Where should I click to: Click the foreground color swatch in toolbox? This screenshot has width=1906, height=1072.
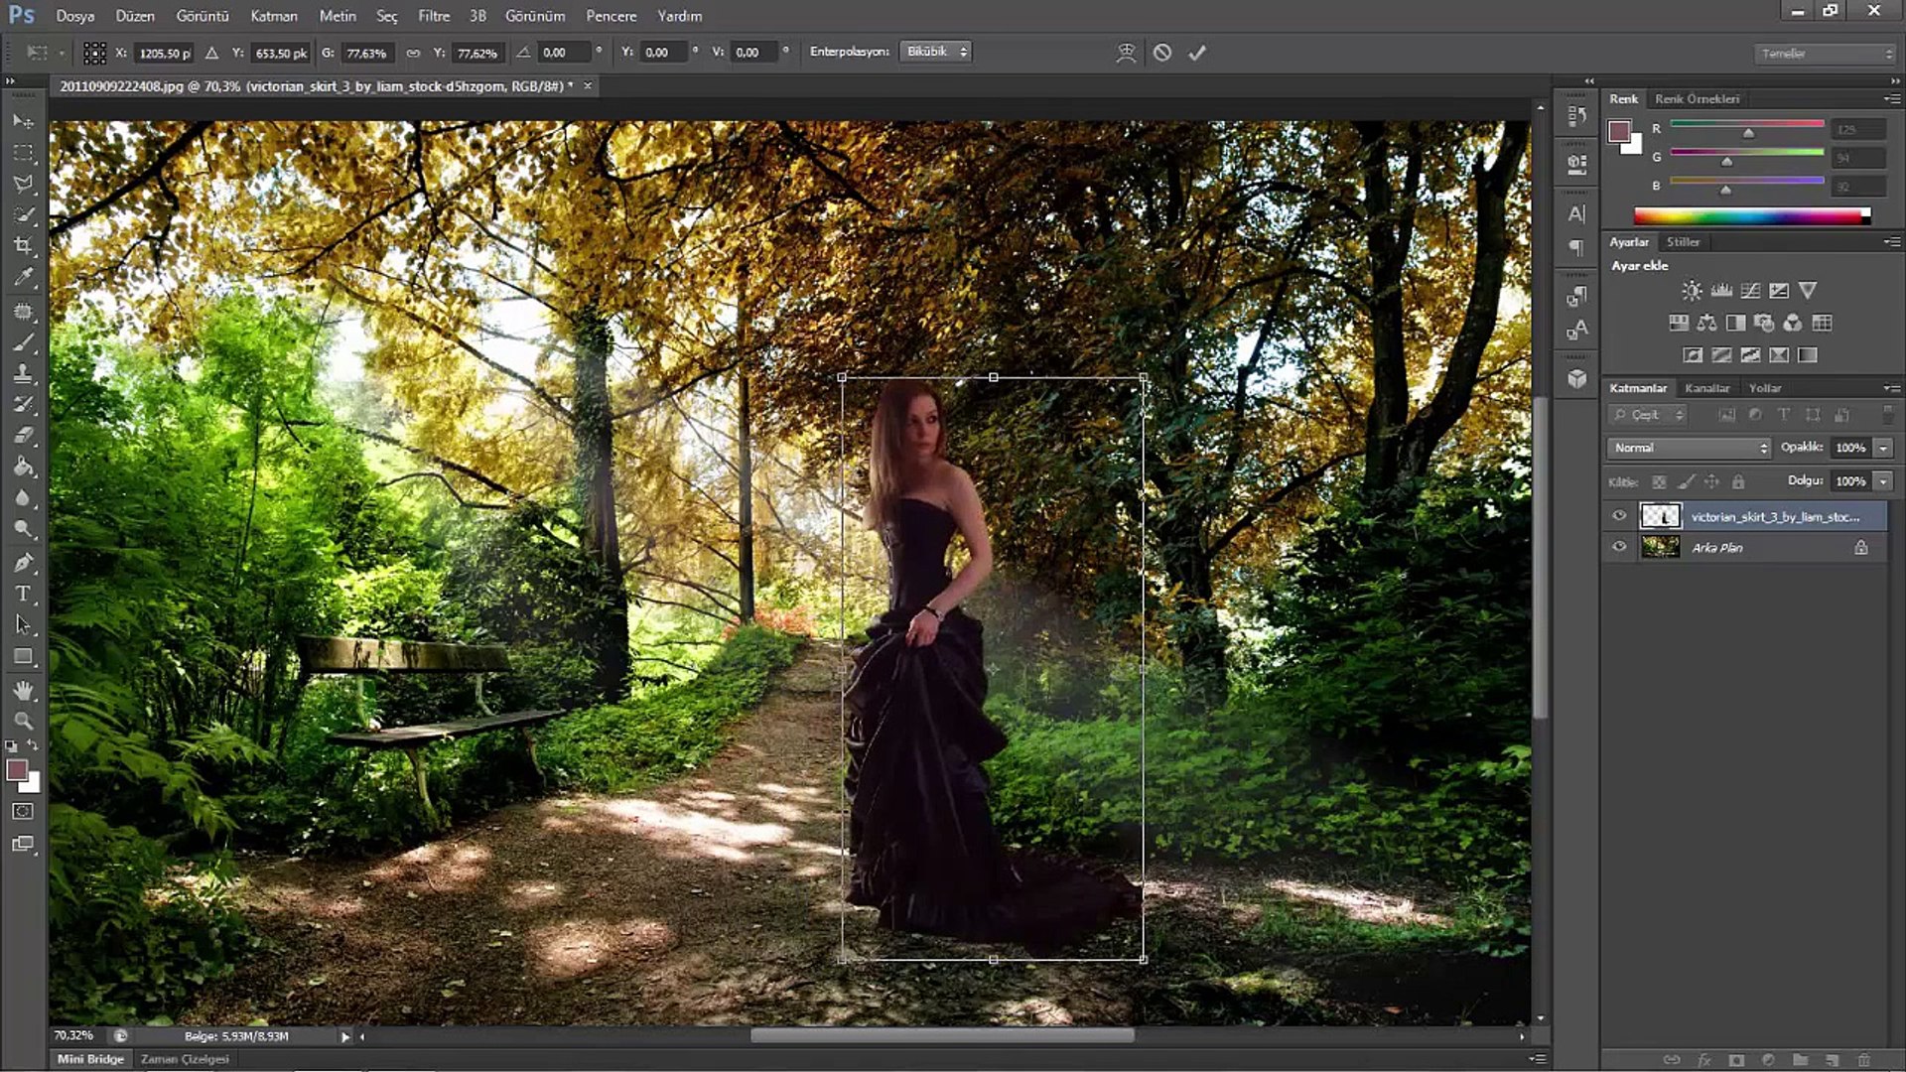[17, 770]
